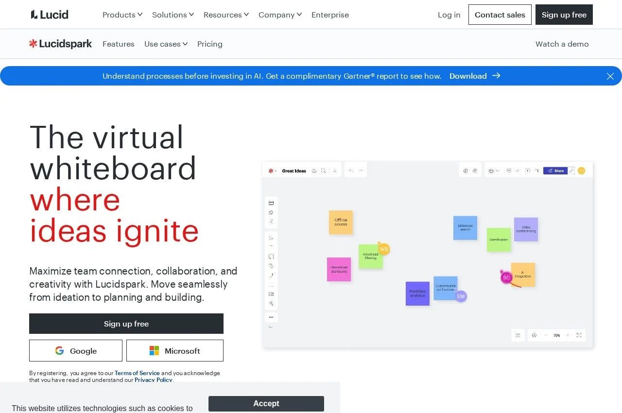The height and width of the screenshot is (413, 622).
Task: Click the templates icon atop the left toolbar
Action: pyautogui.click(x=271, y=203)
